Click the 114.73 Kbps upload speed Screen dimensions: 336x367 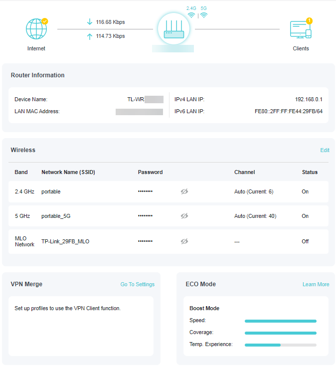(x=110, y=36)
